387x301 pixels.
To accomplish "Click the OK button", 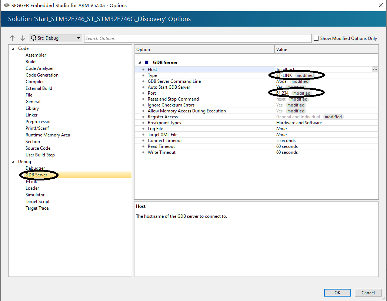I will 337,292.
